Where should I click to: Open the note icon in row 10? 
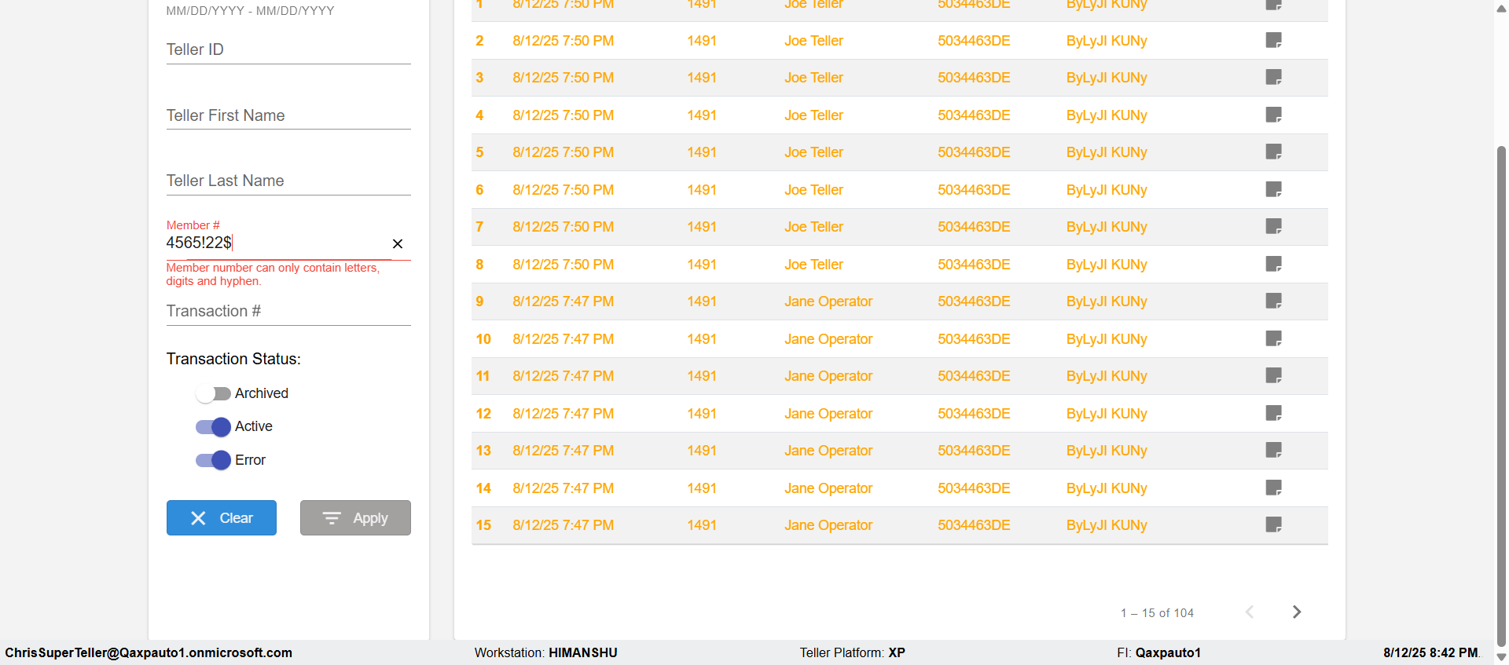1273,338
